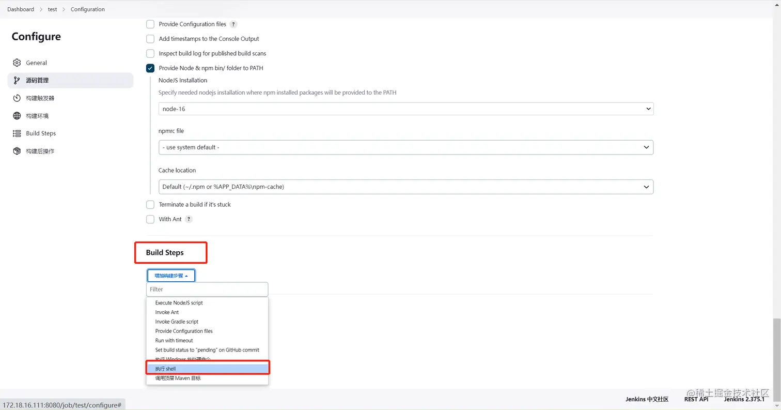Open the npmrc file dropdown

click(406, 147)
